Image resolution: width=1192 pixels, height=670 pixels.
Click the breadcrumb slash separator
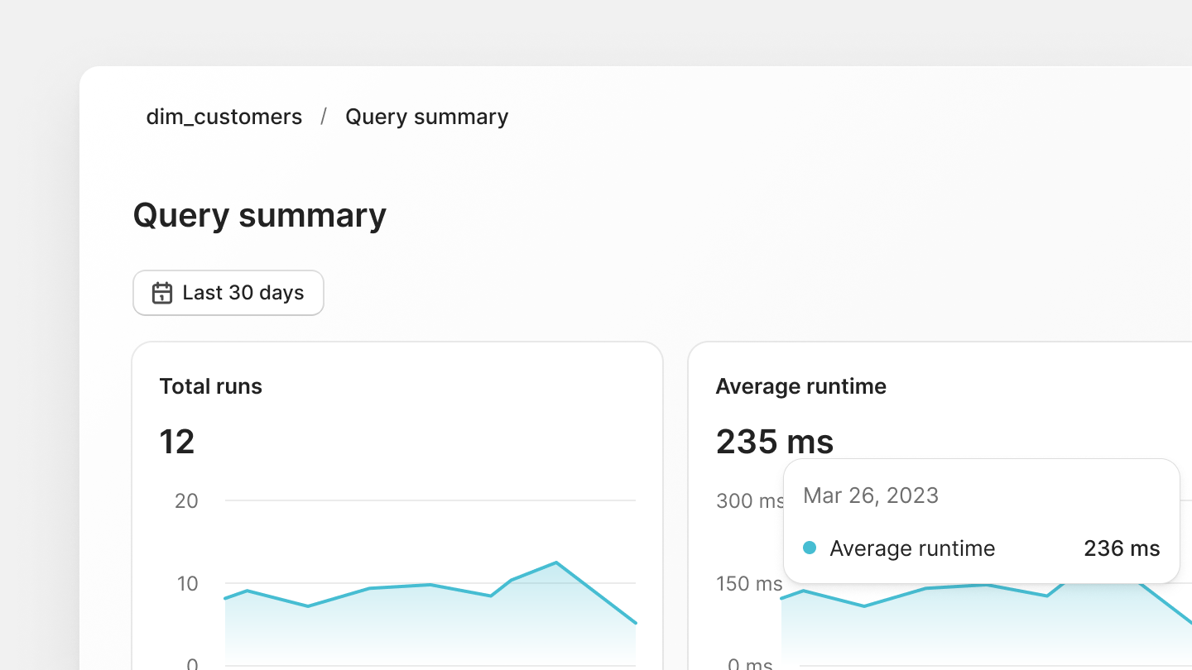click(324, 117)
